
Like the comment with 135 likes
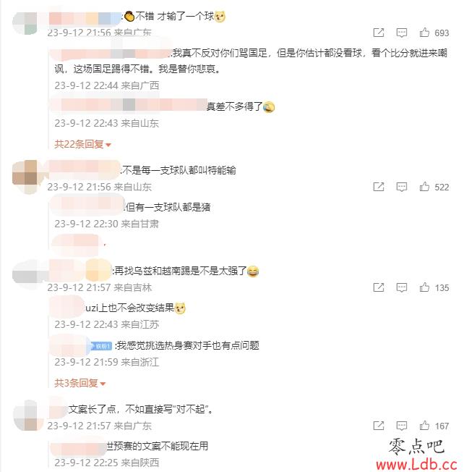tap(424, 287)
